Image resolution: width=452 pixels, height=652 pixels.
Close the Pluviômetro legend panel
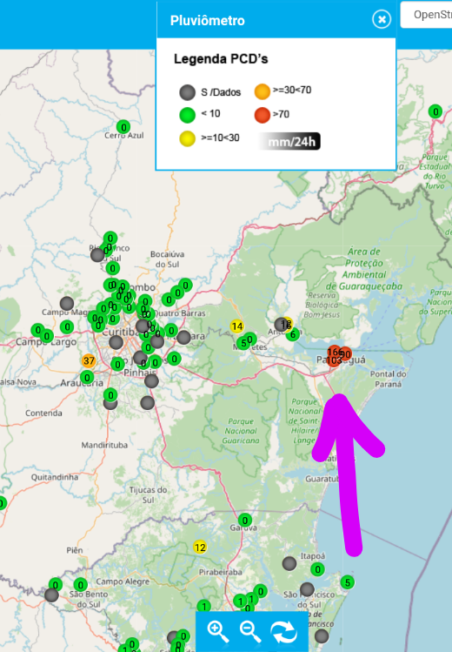coord(382,19)
